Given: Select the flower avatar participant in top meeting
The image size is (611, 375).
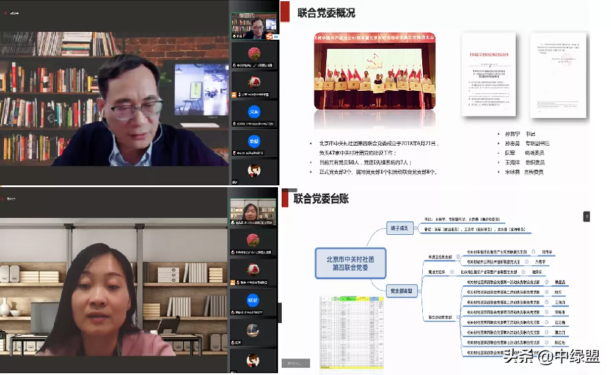Looking at the screenshot, I should pos(254,53).
